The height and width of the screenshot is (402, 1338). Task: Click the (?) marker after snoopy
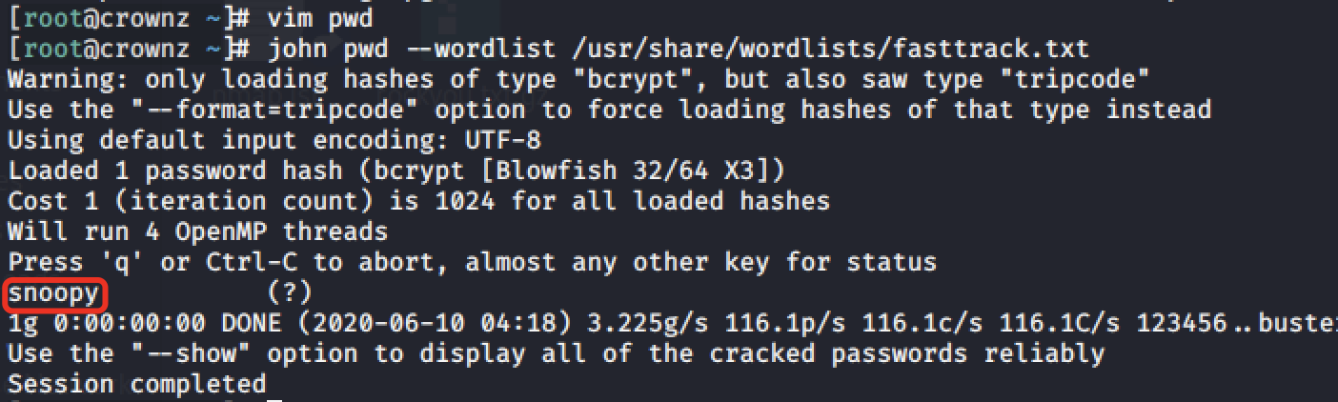point(291,293)
